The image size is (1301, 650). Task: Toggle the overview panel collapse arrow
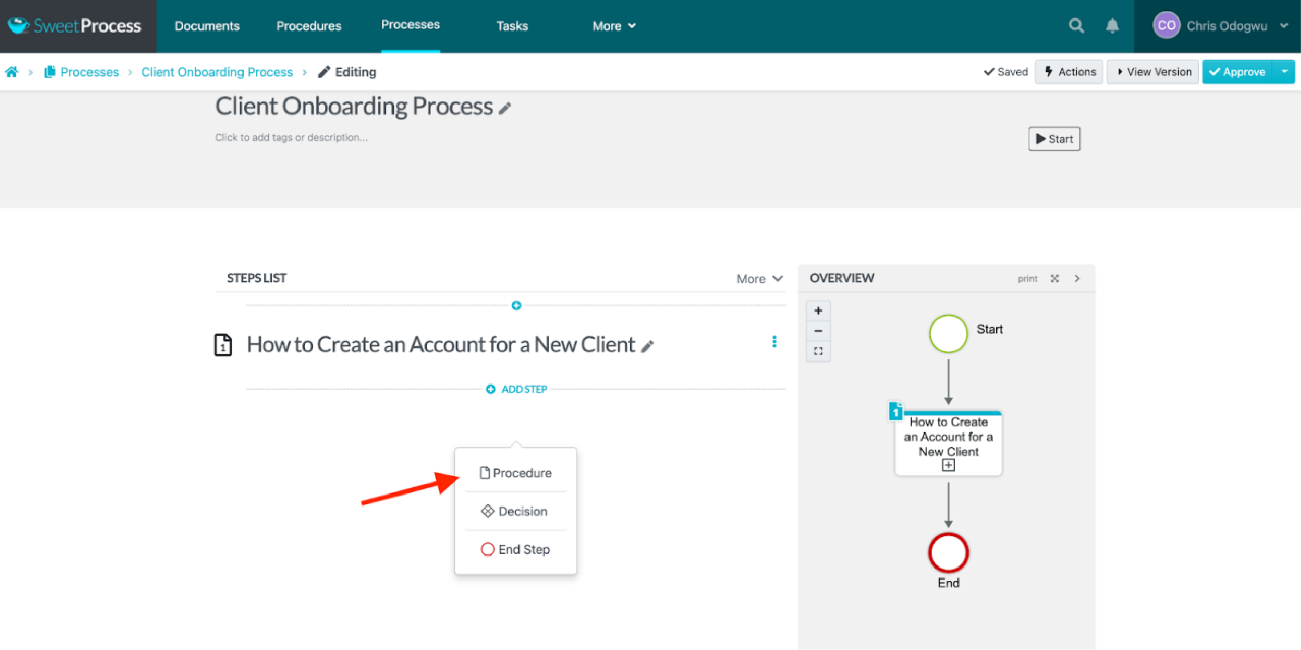point(1079,277)
